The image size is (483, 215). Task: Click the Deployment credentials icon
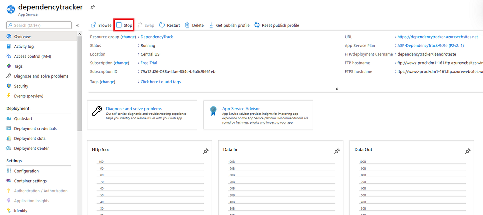point(9,129)
